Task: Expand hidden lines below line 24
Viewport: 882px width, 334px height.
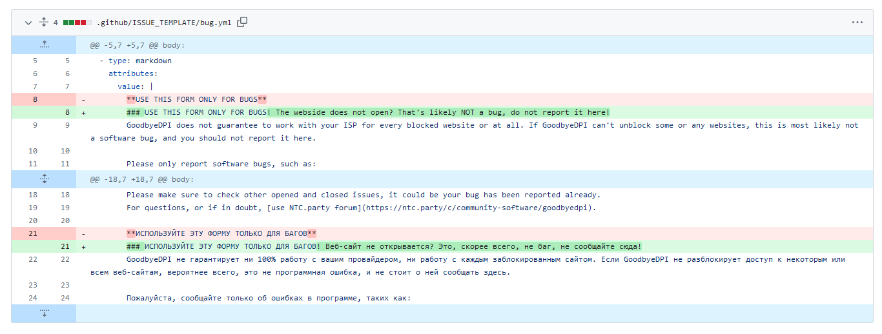Action: (x=44, y=313)
